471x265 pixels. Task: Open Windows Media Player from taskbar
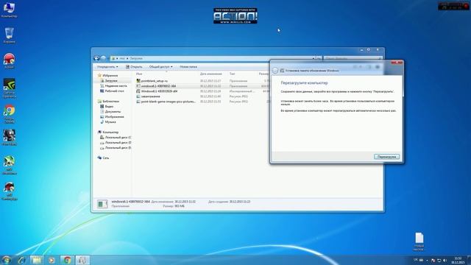52,260
